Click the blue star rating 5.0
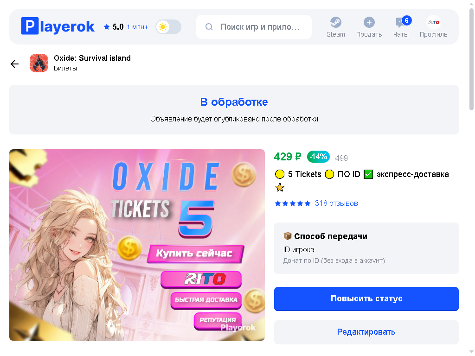475x356 pixels. pyautogui.click(x=114, y=27)
